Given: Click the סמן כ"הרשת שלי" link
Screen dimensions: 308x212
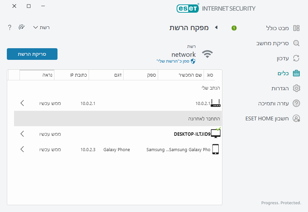Looking at the screenshot, I should 176,61.
